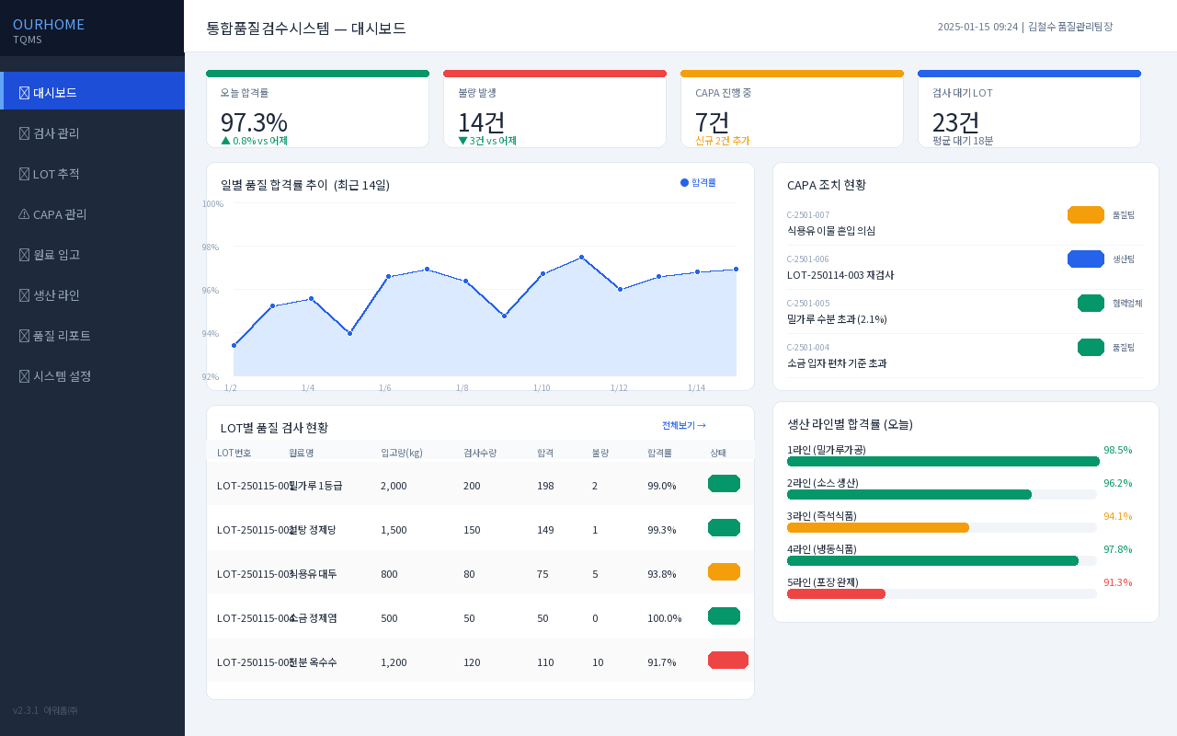
Task: Open CAPA item 소금 입자 편차 기준 초과
Action: point(837,363)
